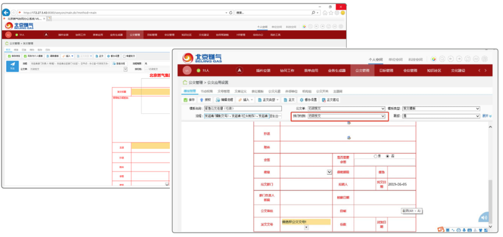
Task: Click the compass icon on the front red navbar
Action: [240, 70]
